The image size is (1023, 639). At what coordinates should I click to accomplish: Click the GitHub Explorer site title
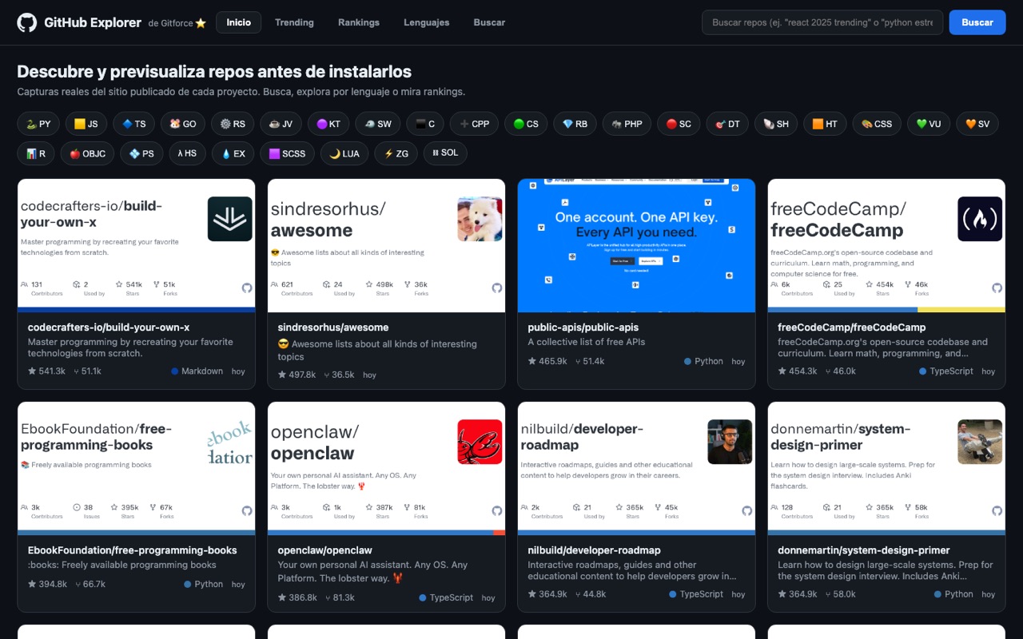coord(93,22)
